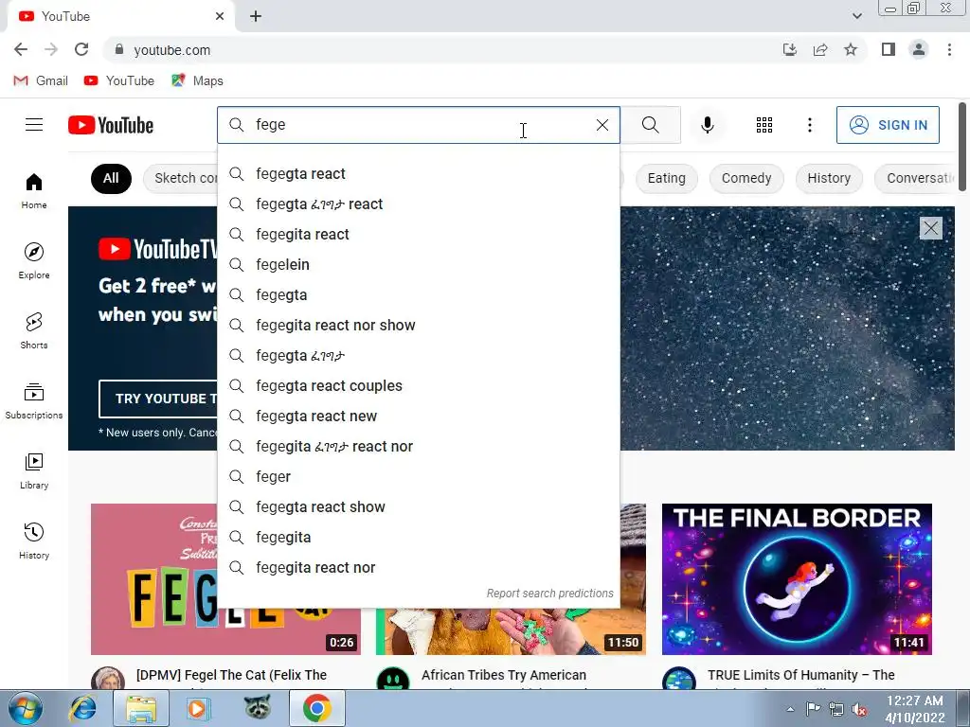The width and height of the screenshot is (970, 727).
Task: Open YouTube settings three-dot menu
Action: click(809, 125)
